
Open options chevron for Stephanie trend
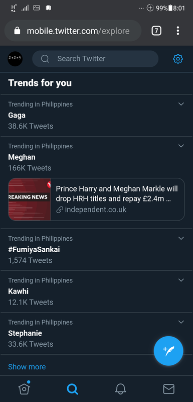(x=181, y=322)
